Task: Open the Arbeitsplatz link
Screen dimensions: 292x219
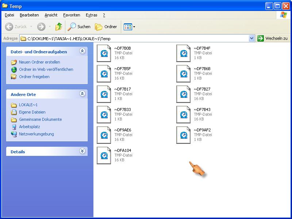Action: coord(29,127)
